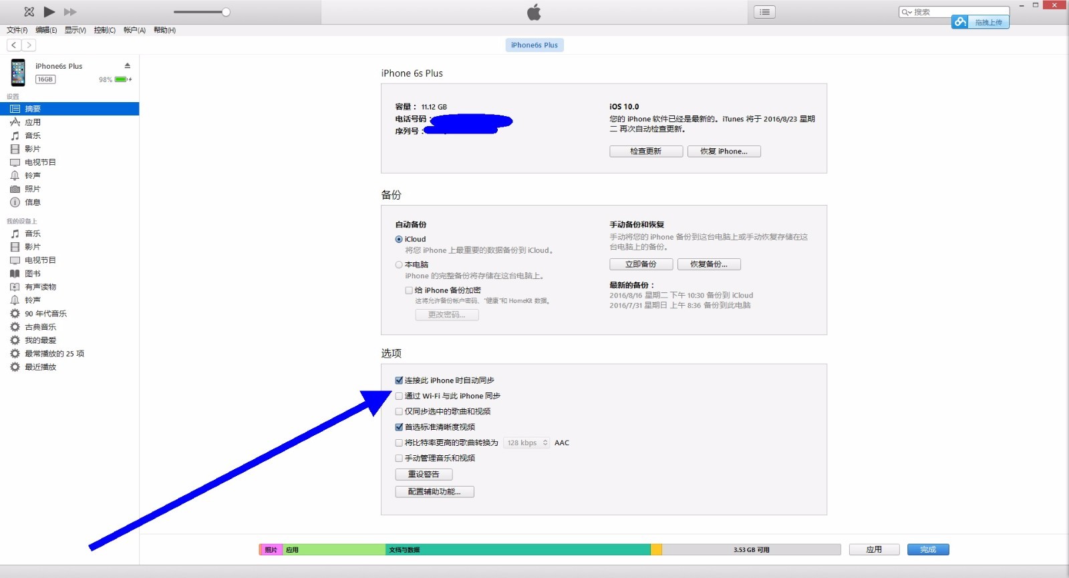This screenshot has width=1069, height=578.
Task: Click the 恢复 iPhone... button
Action: click(x=724, y=152)
